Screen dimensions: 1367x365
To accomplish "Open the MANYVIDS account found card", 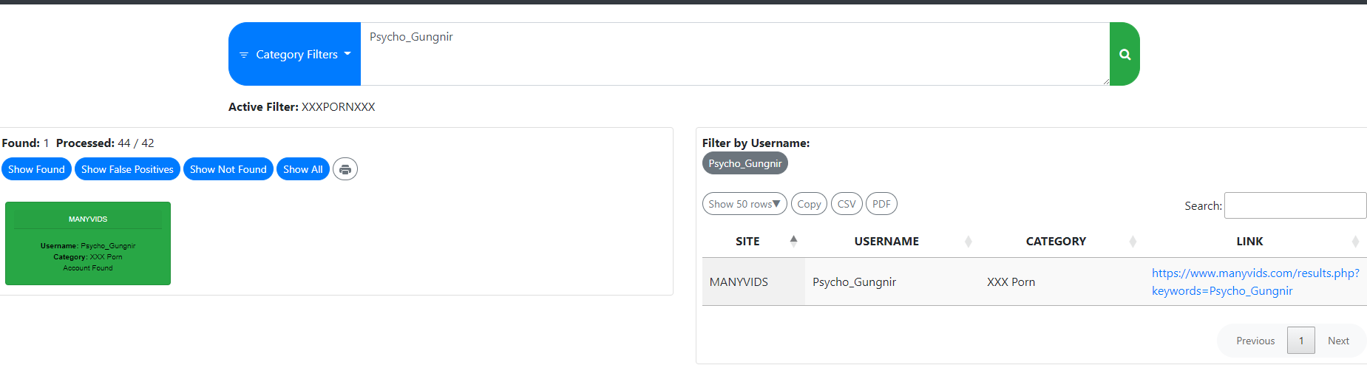I will (88, 243).
